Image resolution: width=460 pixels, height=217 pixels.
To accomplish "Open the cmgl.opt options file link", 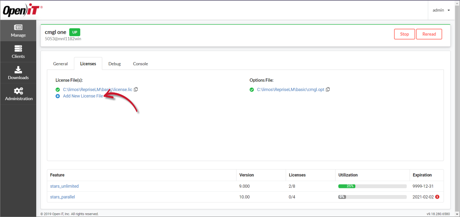I will click(x=290, y=89).
